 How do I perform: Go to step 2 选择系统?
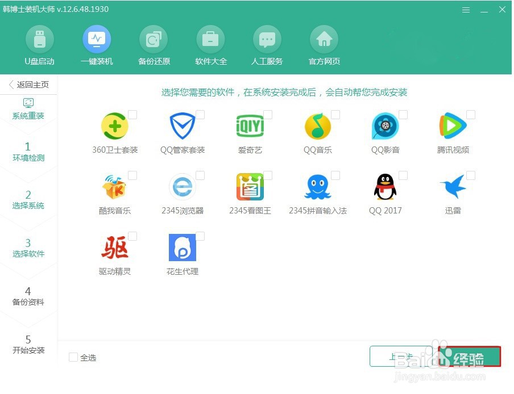tap(28, 200)
